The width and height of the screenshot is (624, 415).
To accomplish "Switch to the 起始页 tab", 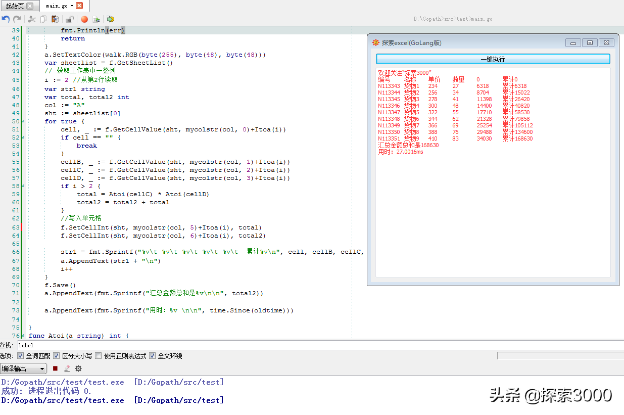I will pyautogui.click(x=15, y=6).
